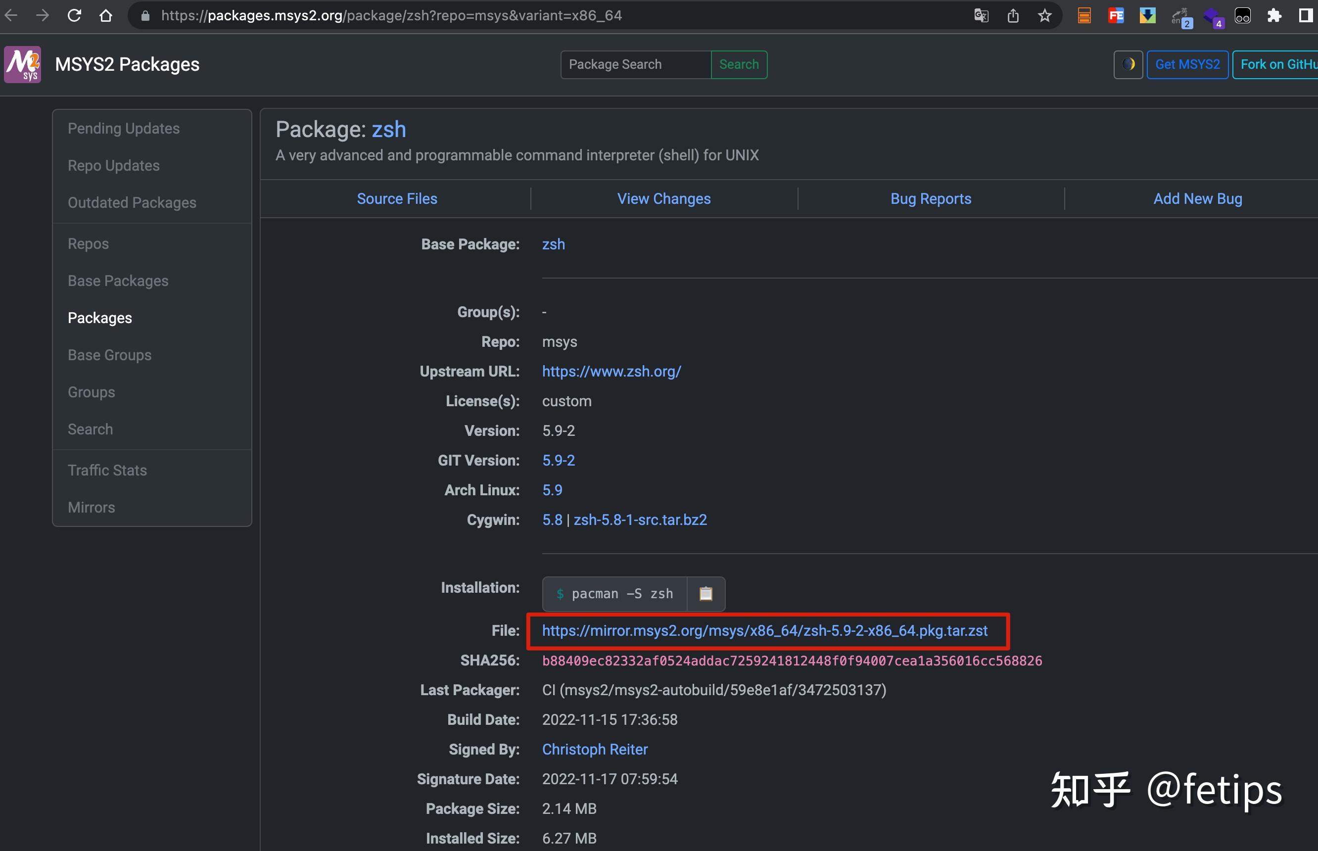
Task: Open Source Files tab link
Action: (397, 198)
